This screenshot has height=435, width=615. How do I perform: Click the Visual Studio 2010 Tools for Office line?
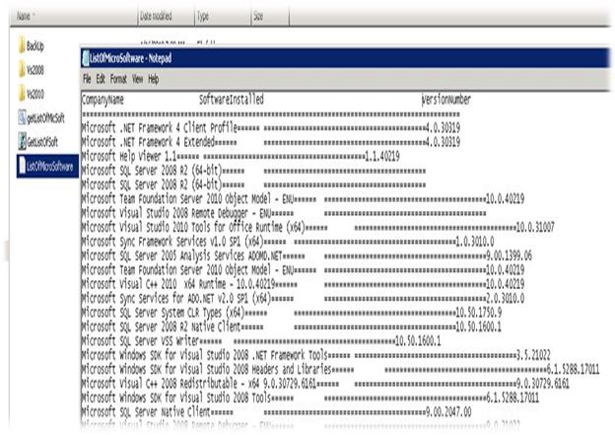(x=317, y=227)
